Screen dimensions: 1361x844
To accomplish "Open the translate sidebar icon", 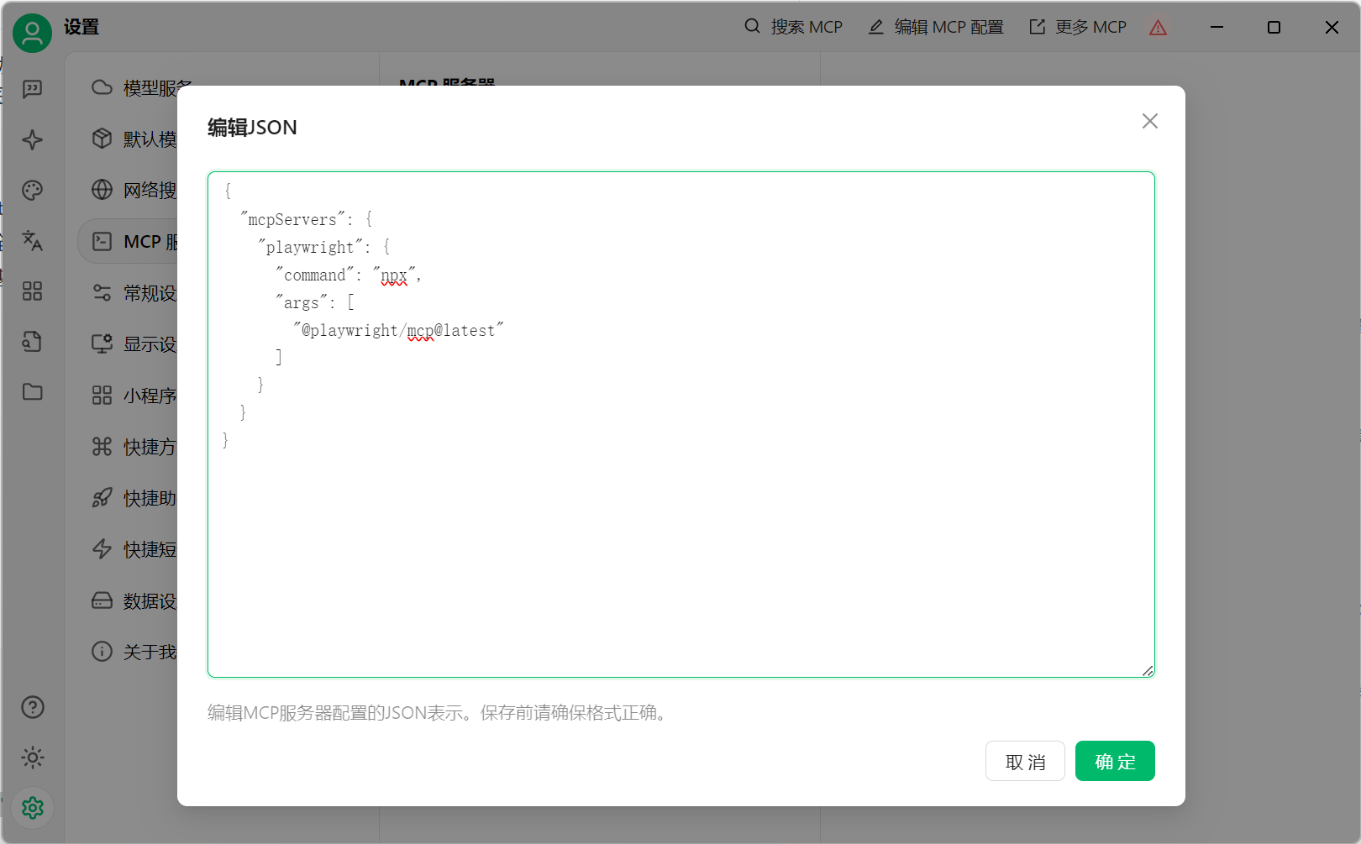I will 32,241.
